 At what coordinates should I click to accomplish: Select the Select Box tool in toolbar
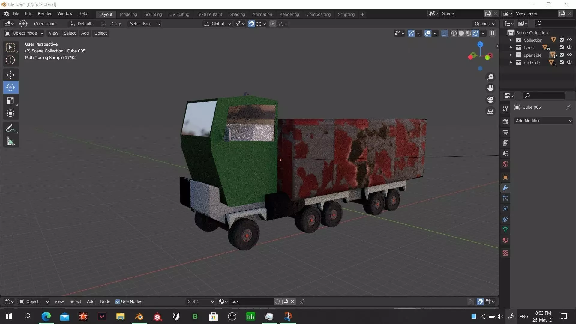pos(10,47)
